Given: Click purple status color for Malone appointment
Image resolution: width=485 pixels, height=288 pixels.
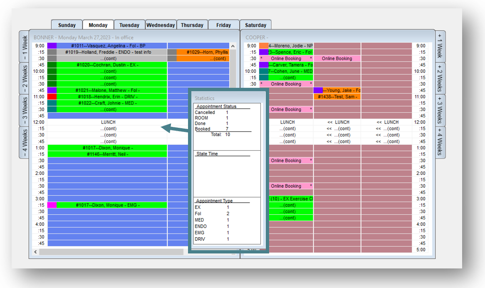Looking at the screenshot, I should click(x=52, y=90).
